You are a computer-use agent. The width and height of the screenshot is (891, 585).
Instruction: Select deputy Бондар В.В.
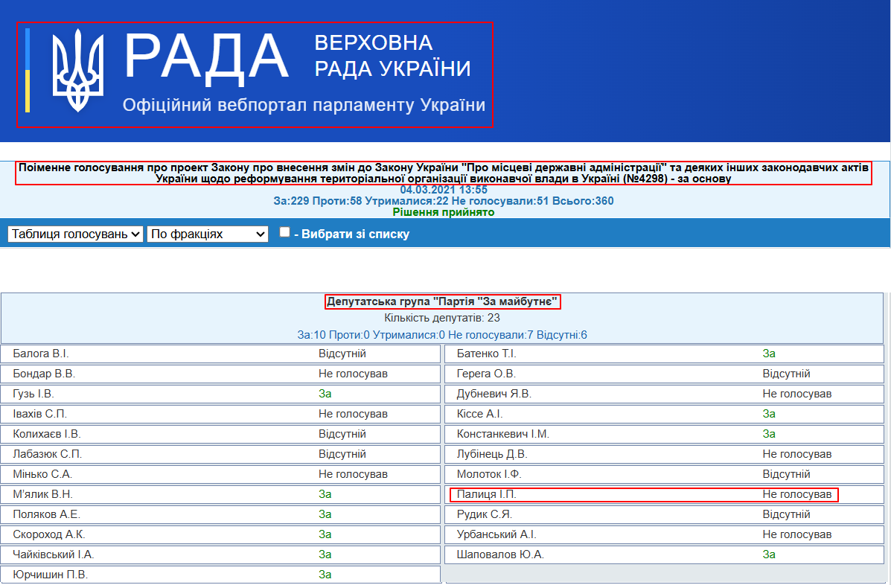44,374
